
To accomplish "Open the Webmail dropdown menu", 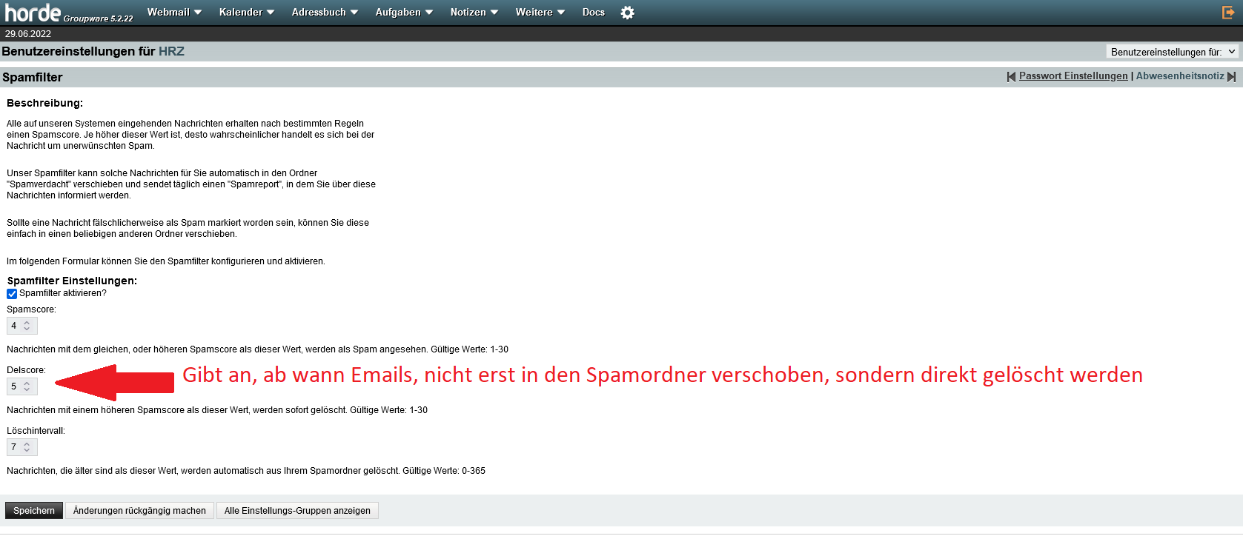I will pos(174,13).
